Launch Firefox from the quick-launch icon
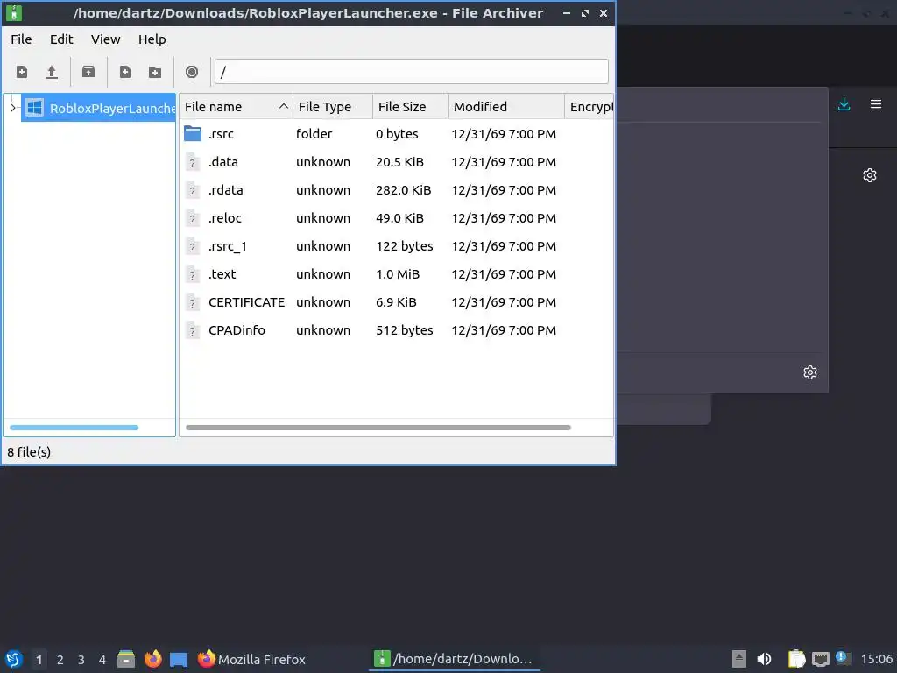 click(x=152, y=659)
